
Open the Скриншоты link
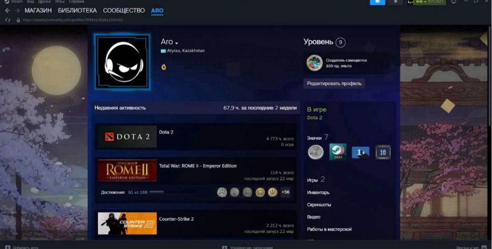click(319, 205)
